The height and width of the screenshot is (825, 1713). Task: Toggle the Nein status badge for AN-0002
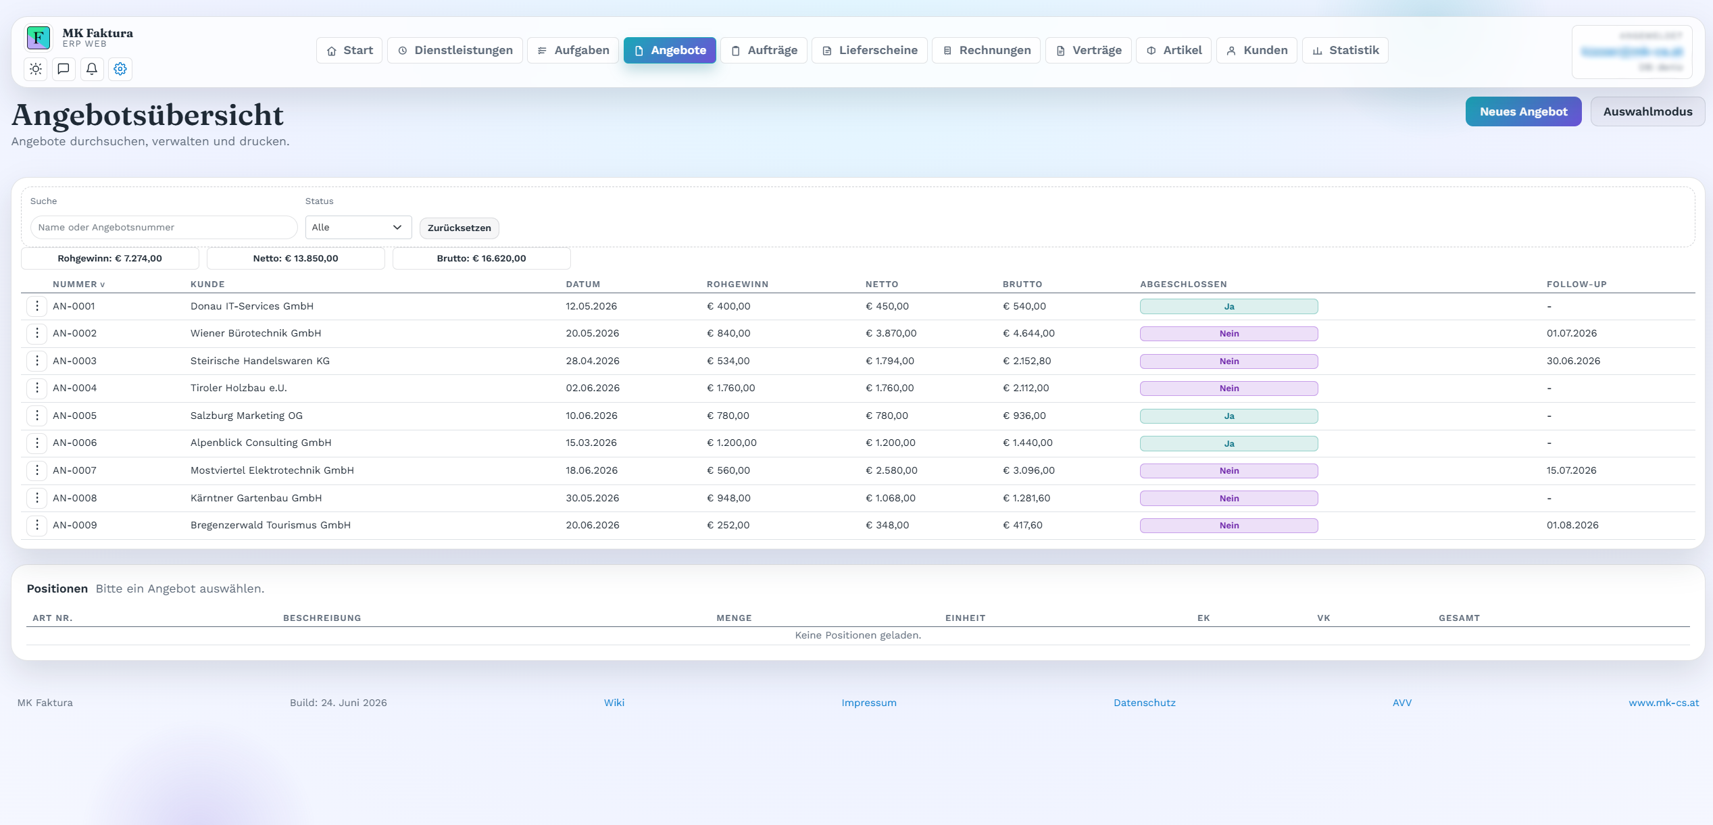pos(1229,334)
